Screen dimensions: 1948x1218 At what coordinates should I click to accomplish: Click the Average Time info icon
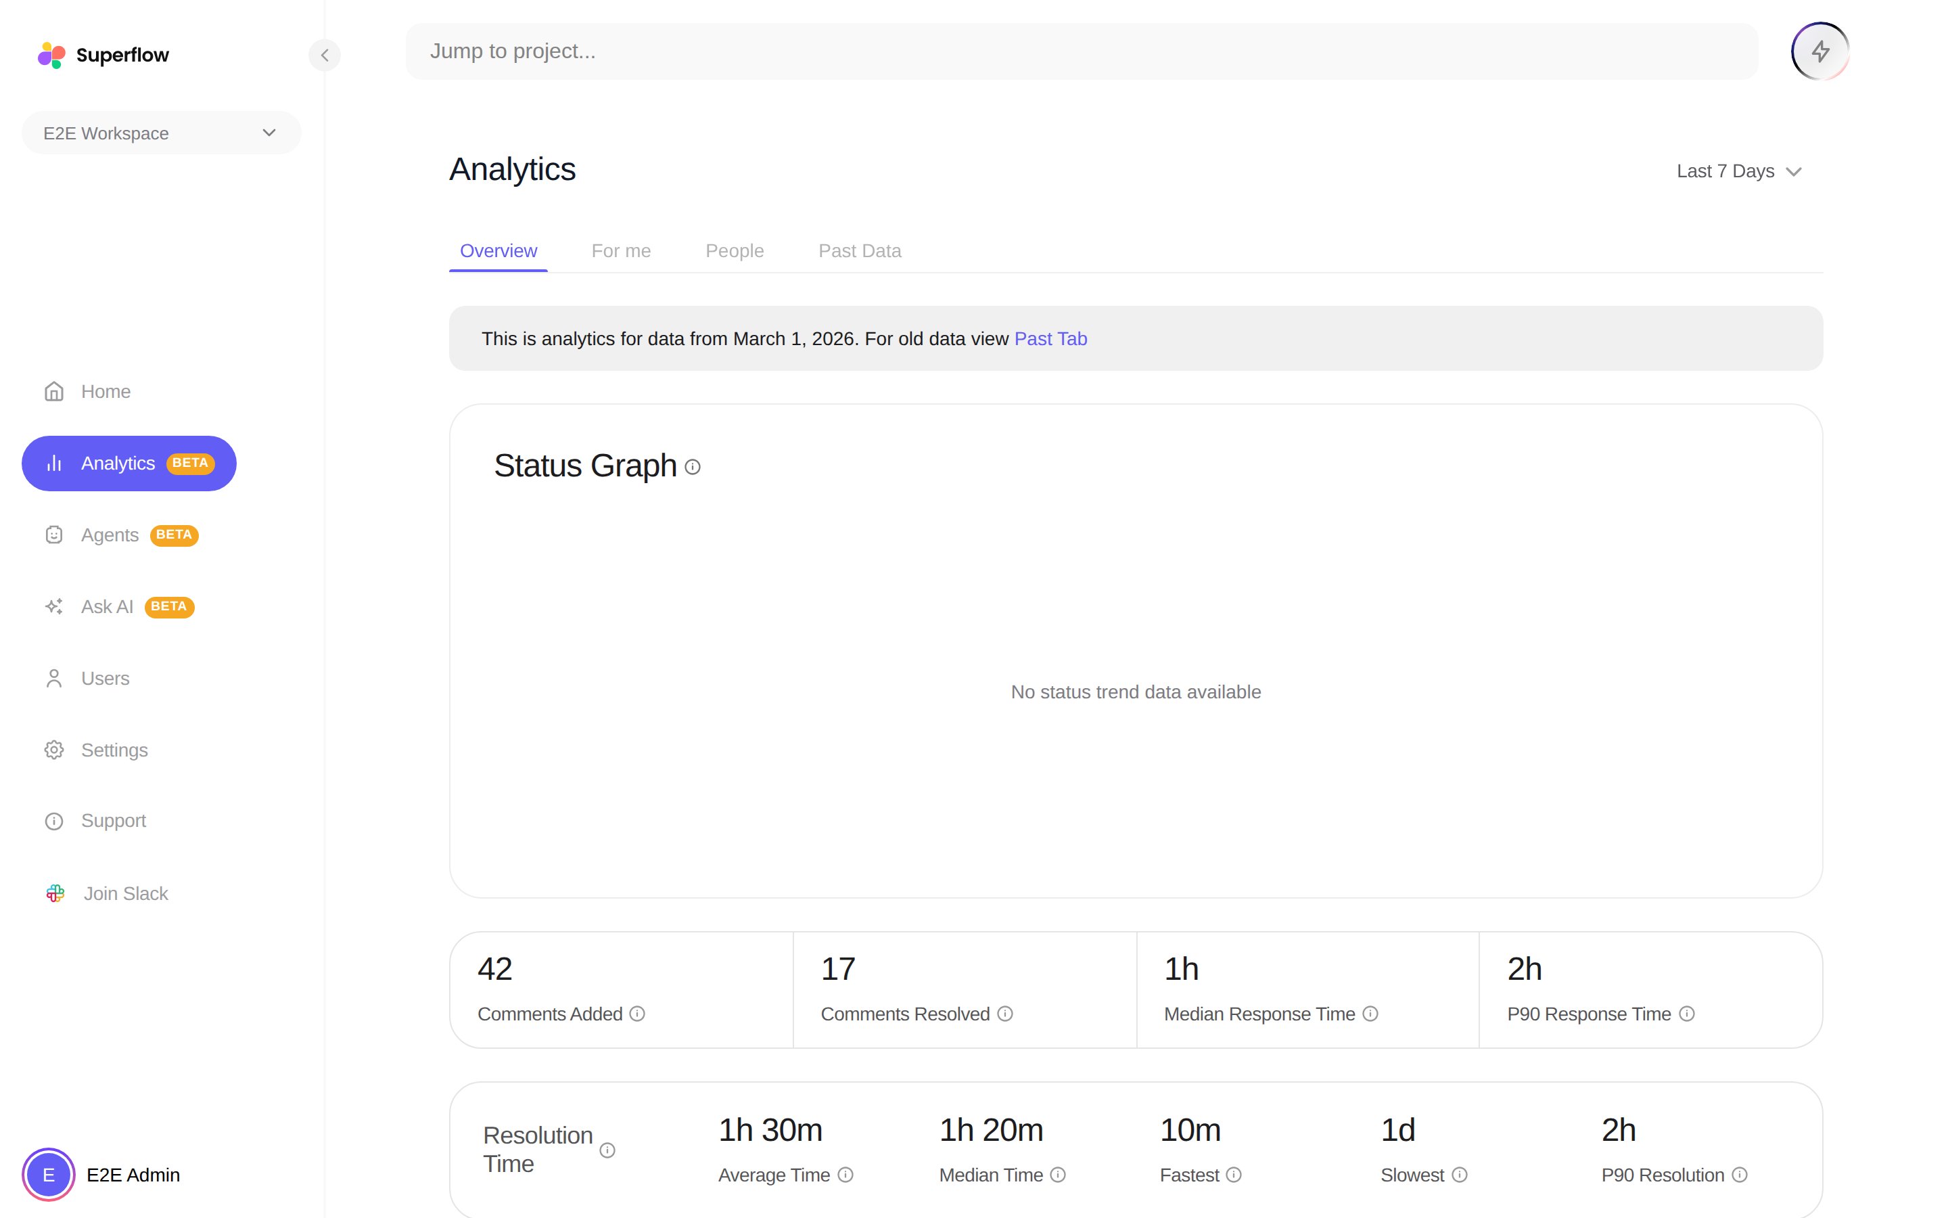click(x=845, y=1175)
